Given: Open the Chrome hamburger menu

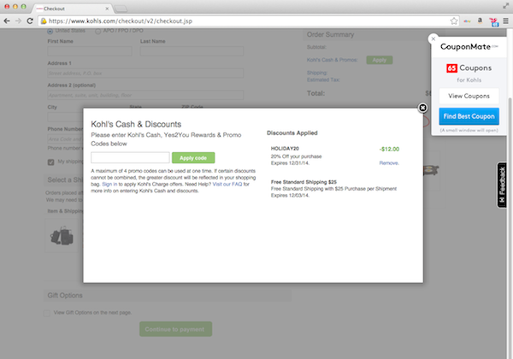Looking at the screenshot, I should point(505,21).
